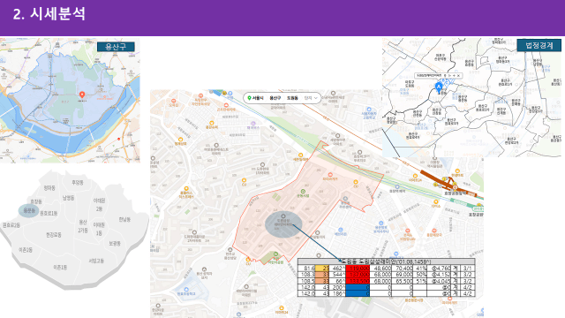Click the red location pin on Yongsan map
The width and height of the screenshot is (565, 318).
tap(82, 95)
